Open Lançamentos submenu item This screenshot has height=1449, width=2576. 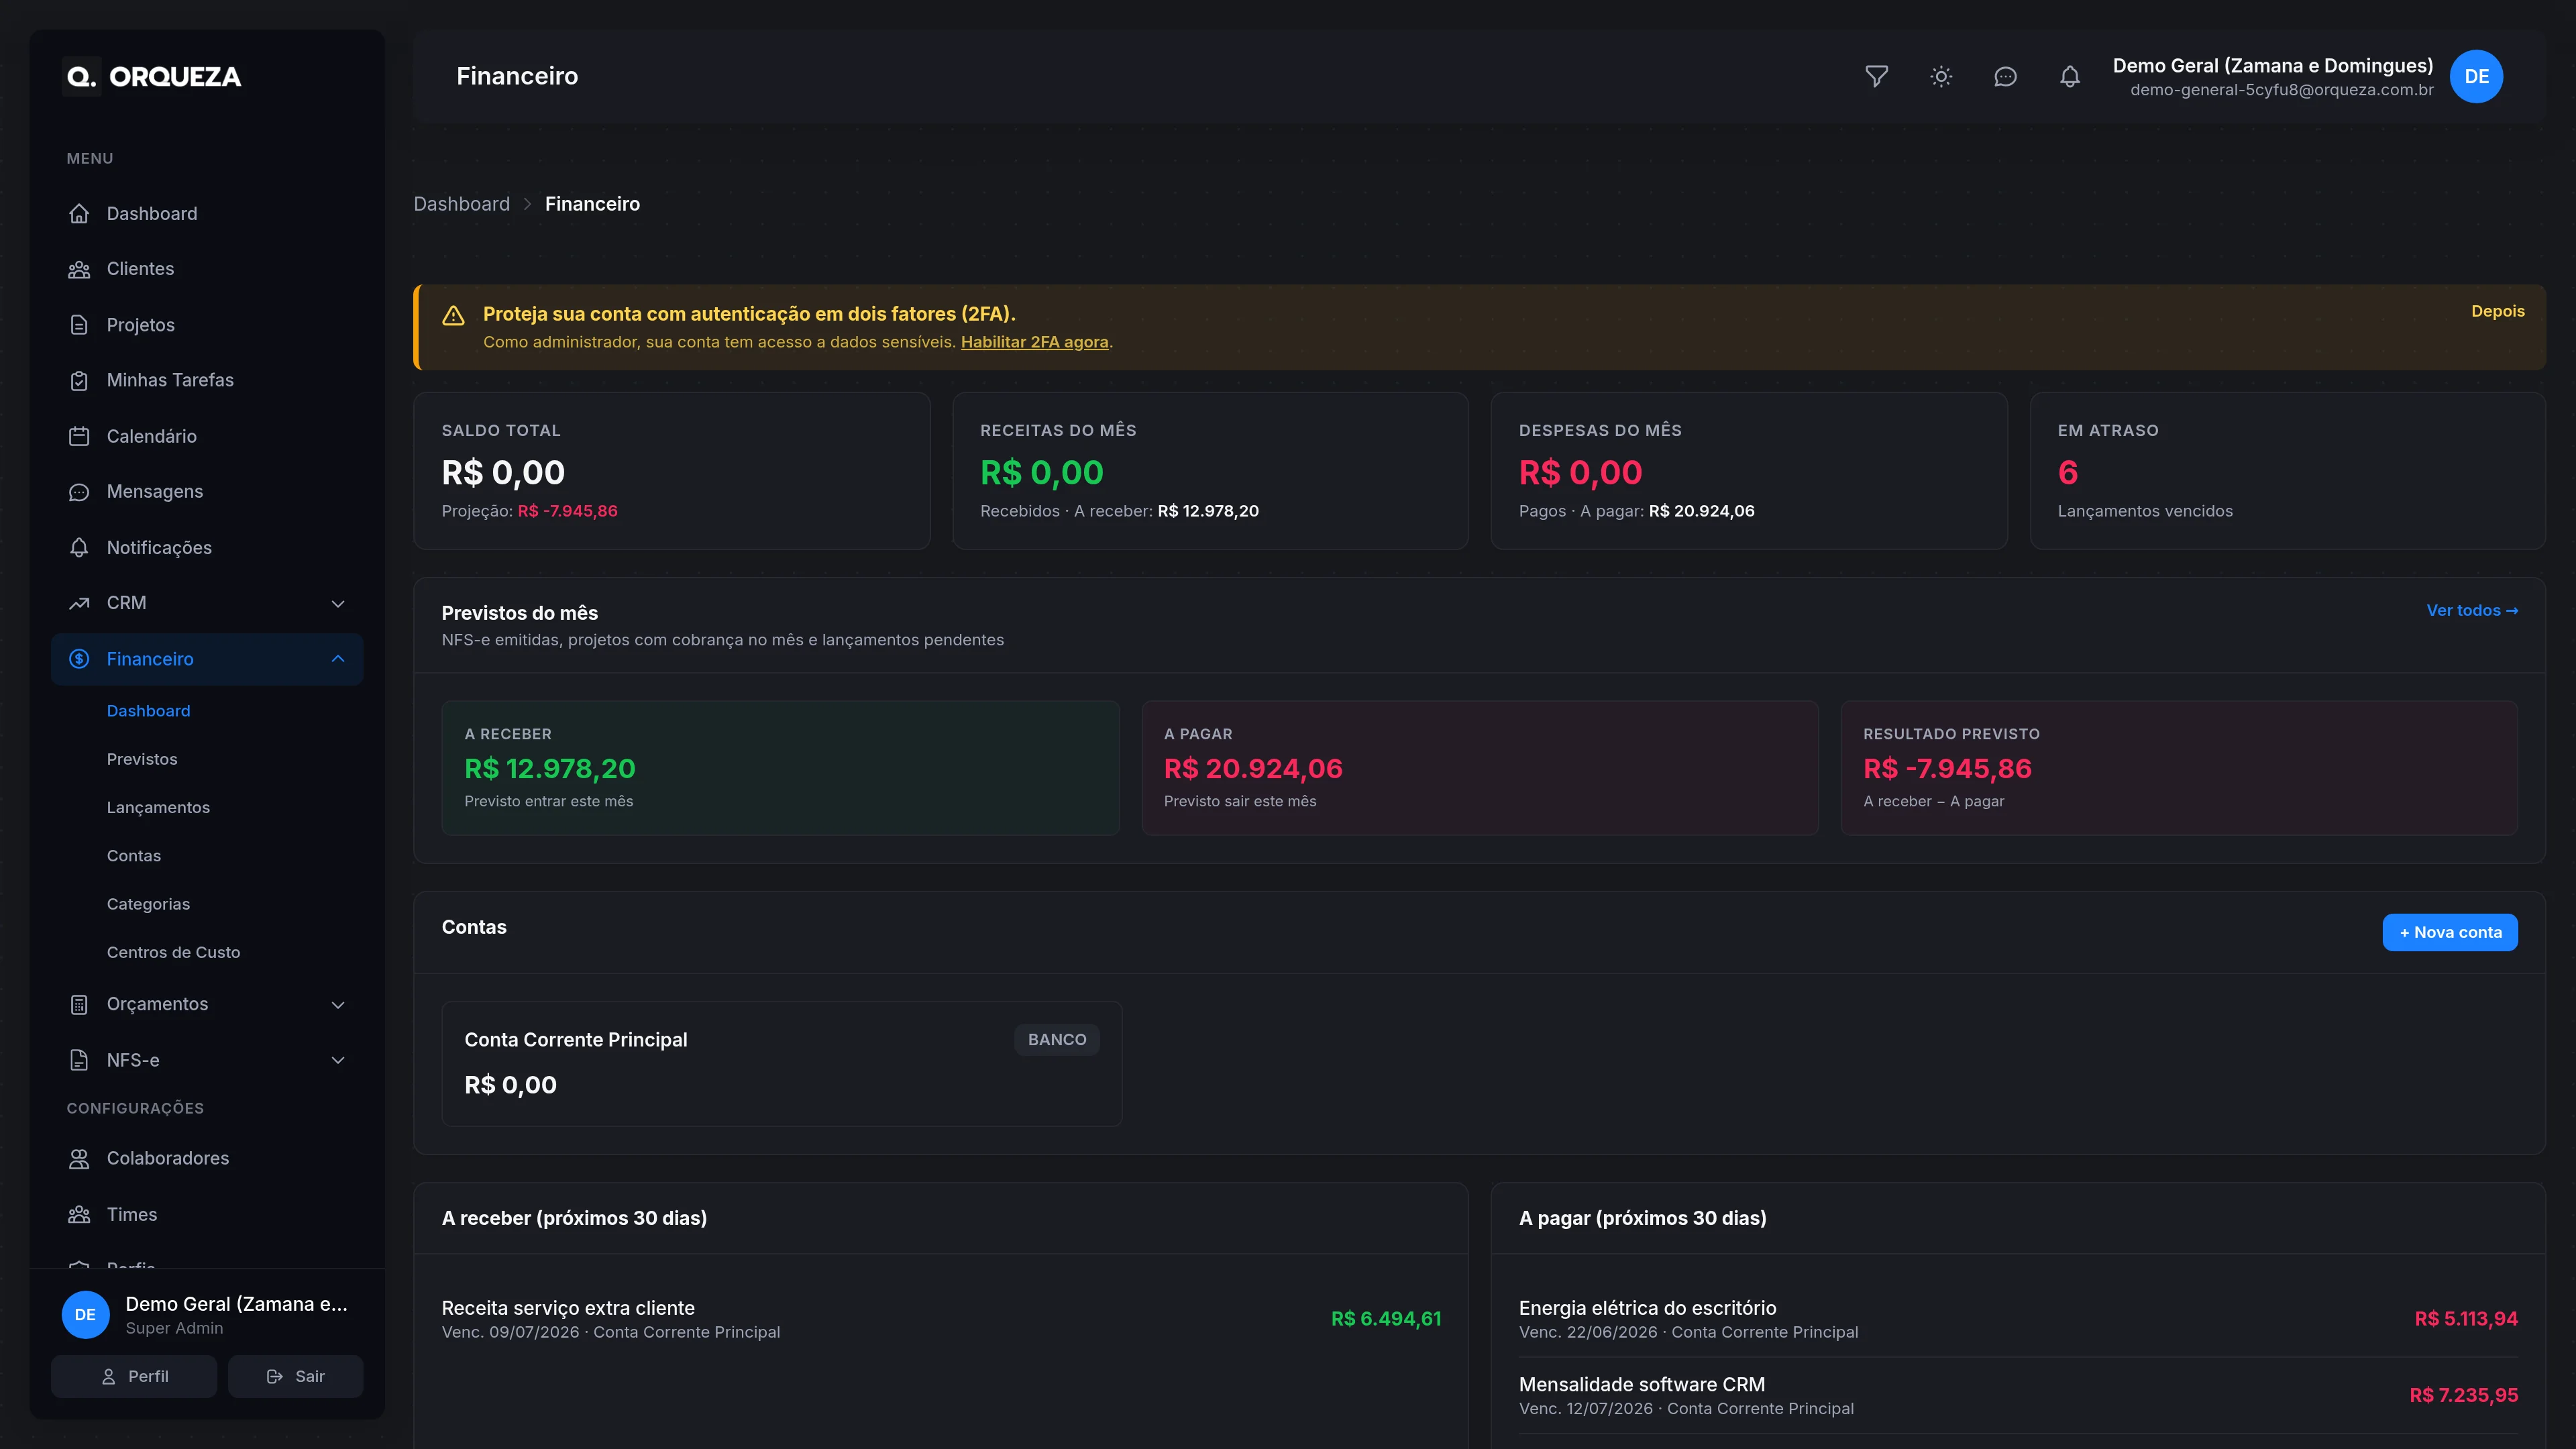coord(158,807)
